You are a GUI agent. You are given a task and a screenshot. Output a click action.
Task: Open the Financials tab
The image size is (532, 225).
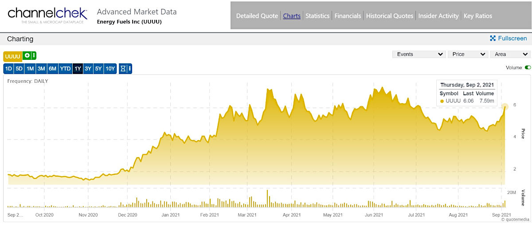click(x=348, y=16)
